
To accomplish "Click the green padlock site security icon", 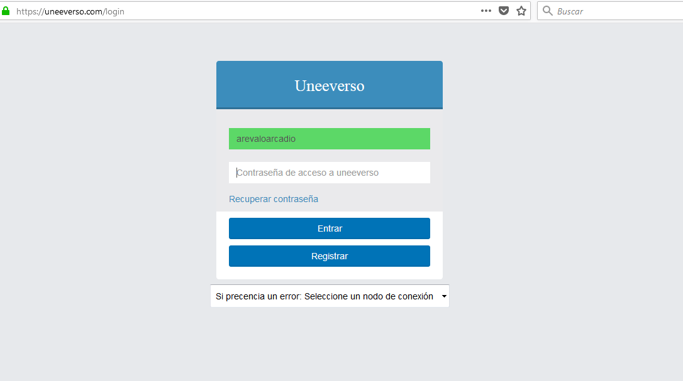I will click(x=6, y=11).
